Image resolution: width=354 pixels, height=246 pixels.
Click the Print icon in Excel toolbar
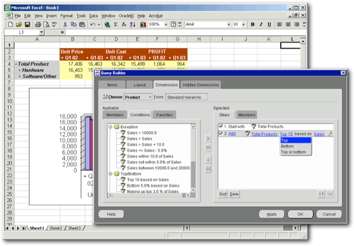pos(38,25)
